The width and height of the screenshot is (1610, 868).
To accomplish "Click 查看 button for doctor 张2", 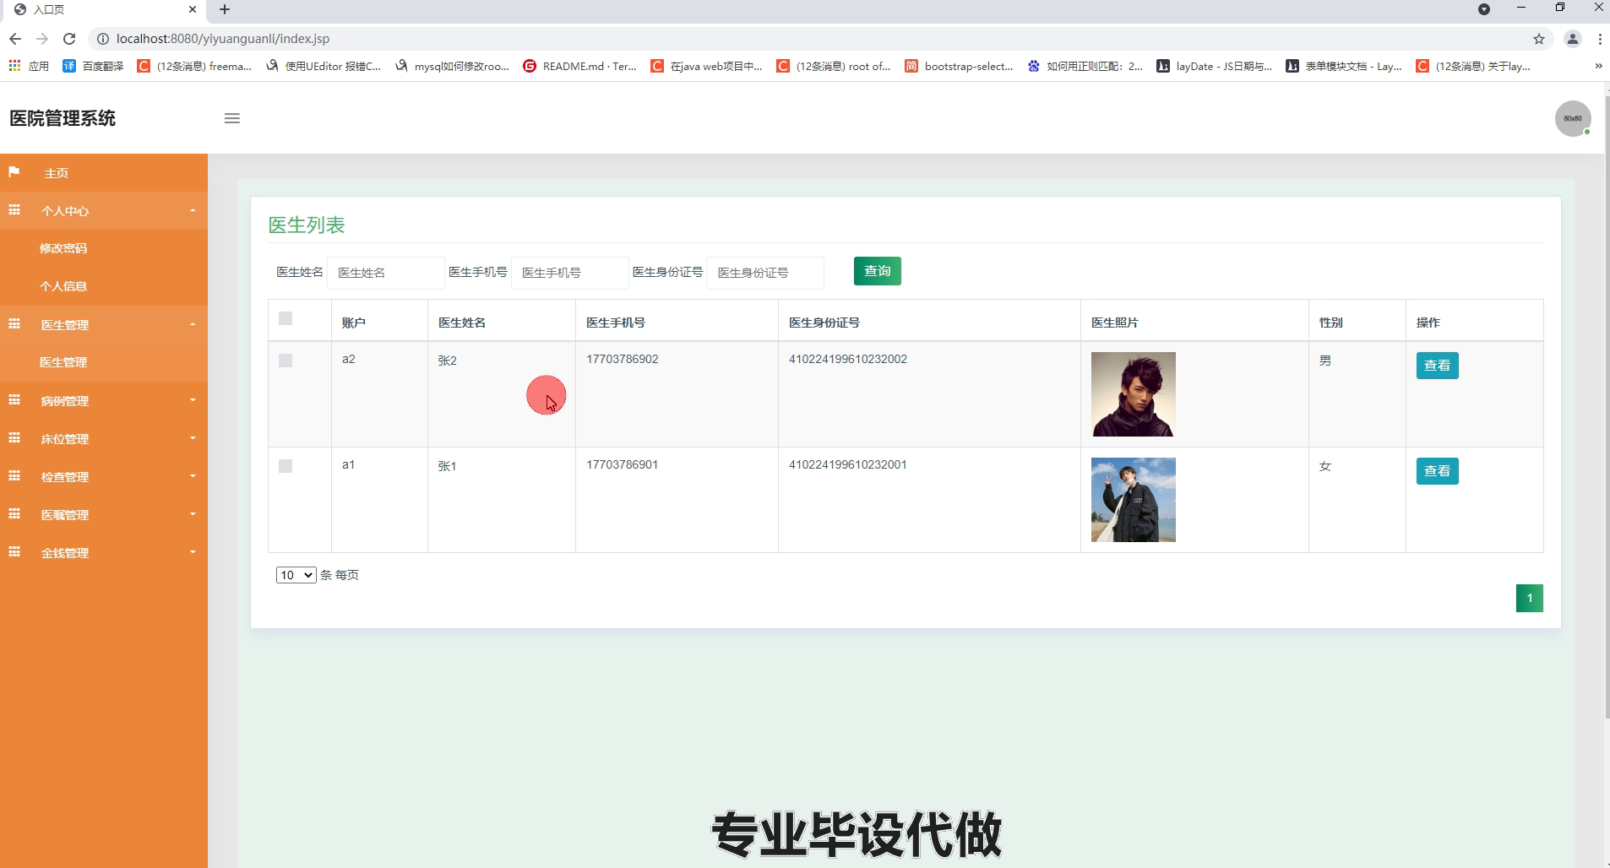I will coord(1437,366).
